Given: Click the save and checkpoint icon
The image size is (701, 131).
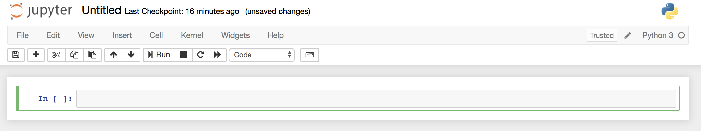Looking at the screenshot, I should pyautogui.click(x=16, y=55).
